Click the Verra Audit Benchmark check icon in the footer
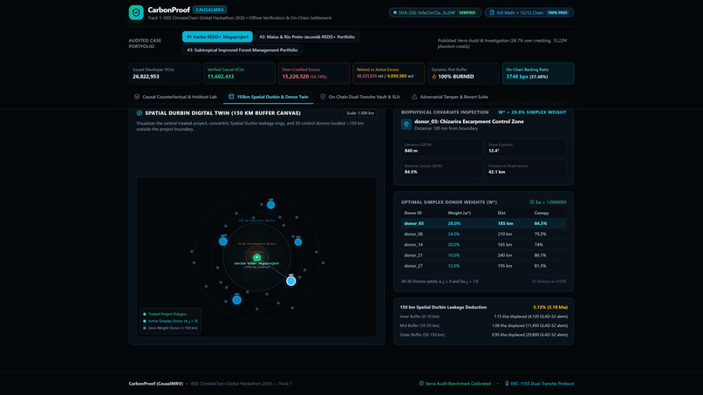The height and width of the screenshot is (395, 703). [421, 384]
